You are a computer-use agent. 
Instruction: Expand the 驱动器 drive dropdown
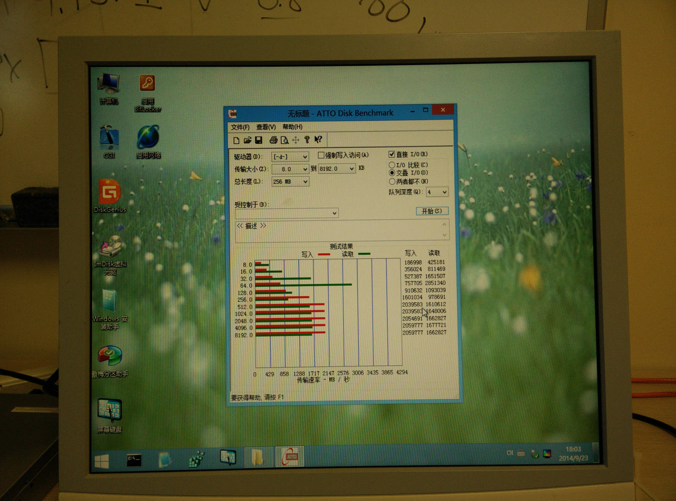coord(305,157)
